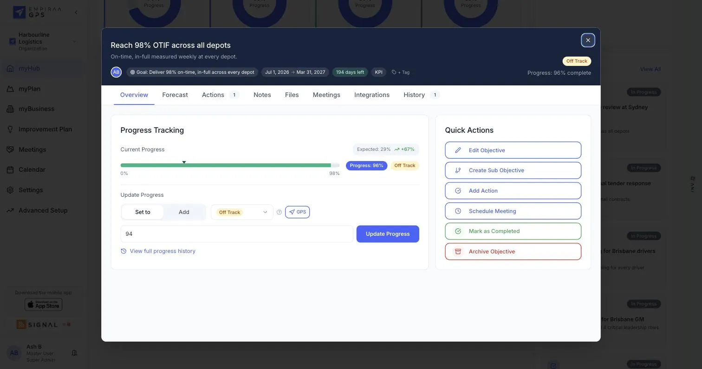Click the progress value input field
This screenshot has width=702, height=369.
pyautogui.click(x=237, y=234)
